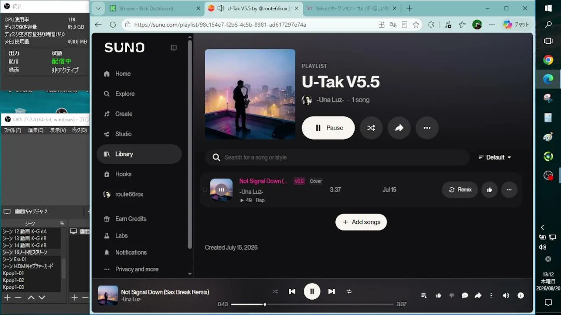Open the Default sort dropdown

point(495,157)
